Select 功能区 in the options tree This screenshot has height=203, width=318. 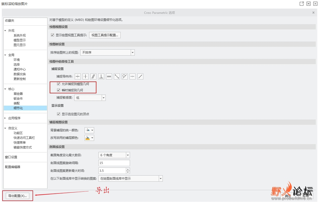(18, 133)
